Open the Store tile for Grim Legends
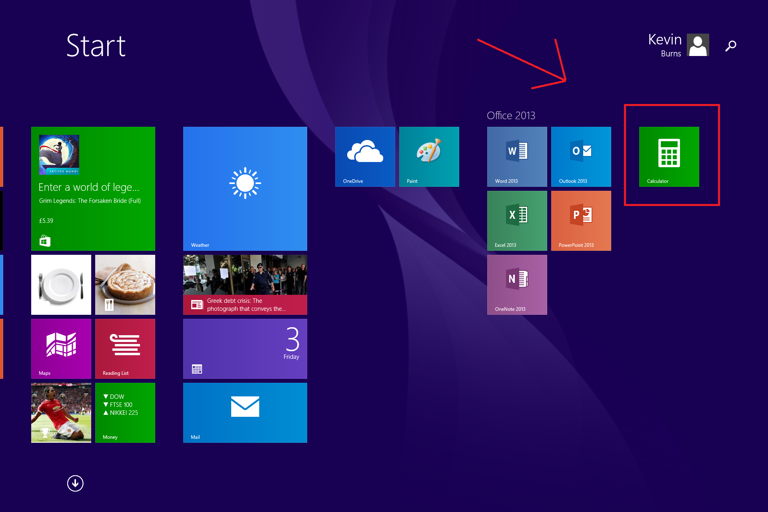 coord(93,189)
